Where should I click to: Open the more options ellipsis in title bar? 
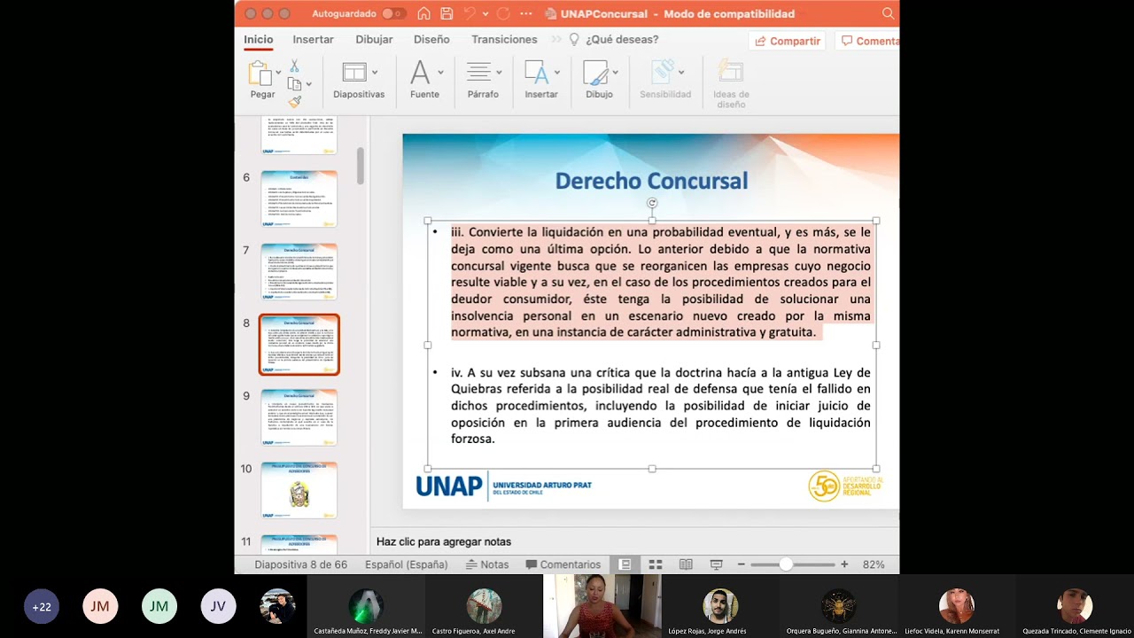pos(526,13)
